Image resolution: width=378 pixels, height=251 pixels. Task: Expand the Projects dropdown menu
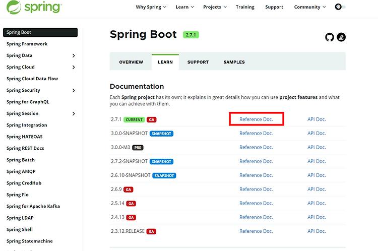[215, 7]
